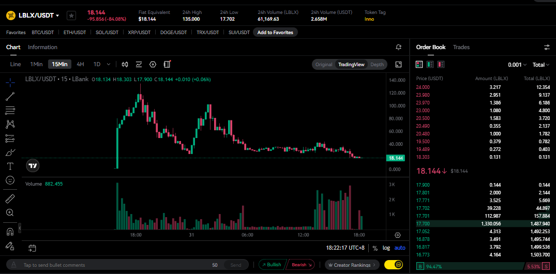
Task: Select the ruler measure tool
Action: click(10, 199)
